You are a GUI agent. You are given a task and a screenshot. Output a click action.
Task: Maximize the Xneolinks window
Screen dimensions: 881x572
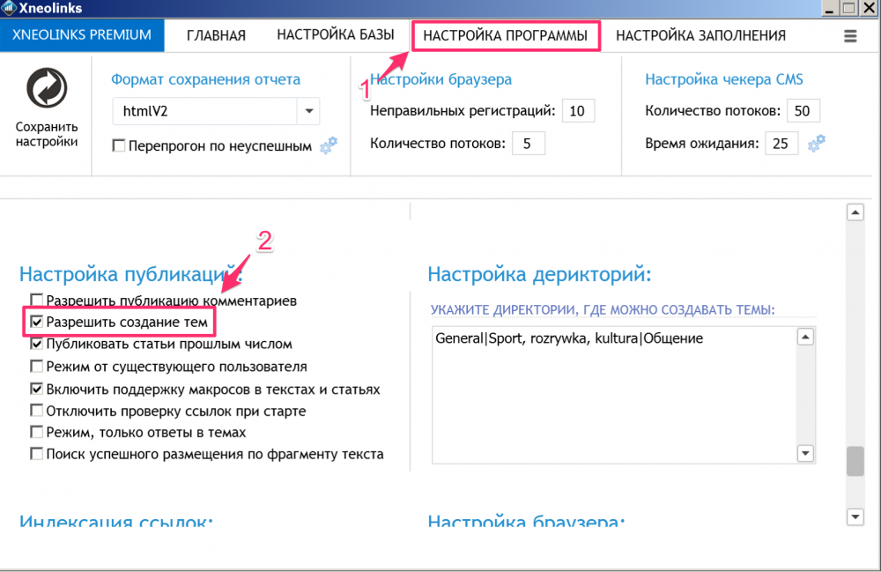[848, 8]
